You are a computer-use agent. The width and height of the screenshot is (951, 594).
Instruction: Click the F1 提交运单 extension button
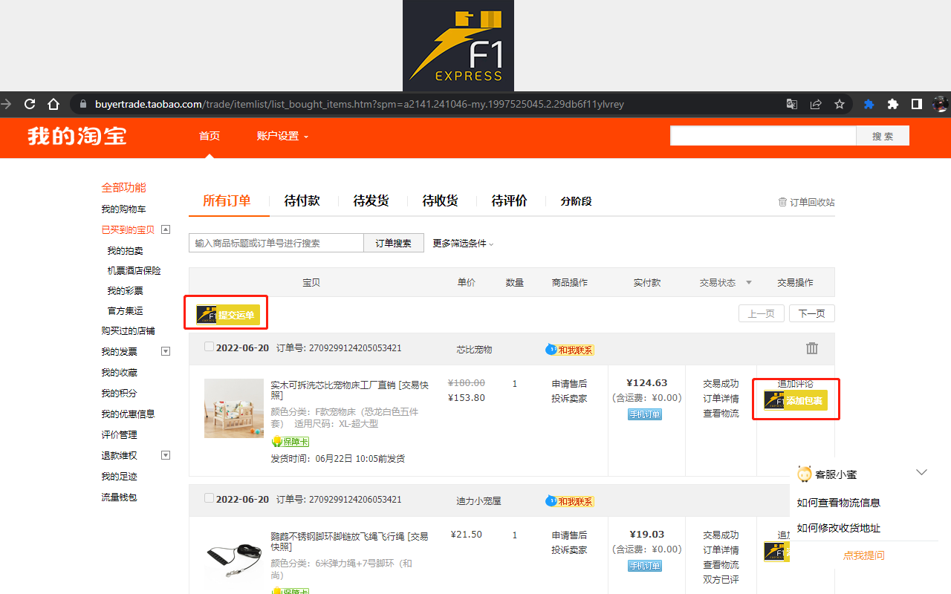228,315
